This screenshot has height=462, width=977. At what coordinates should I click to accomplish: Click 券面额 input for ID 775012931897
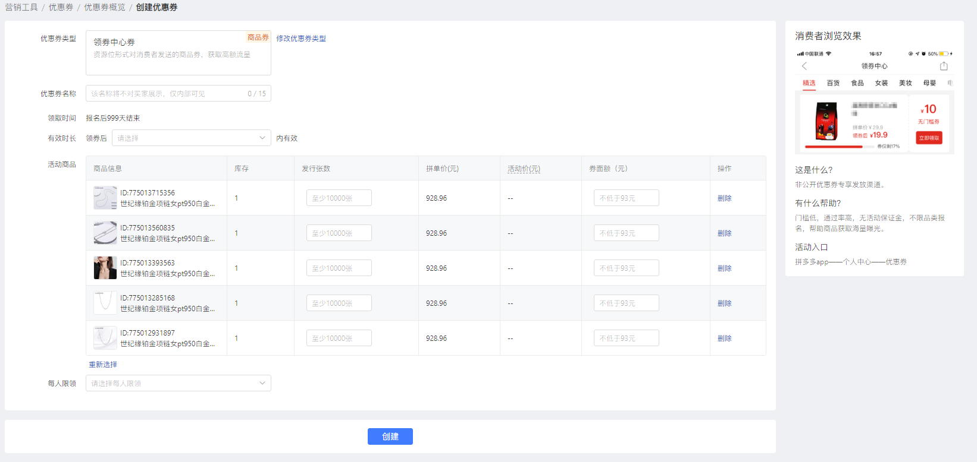pos(626,338)
